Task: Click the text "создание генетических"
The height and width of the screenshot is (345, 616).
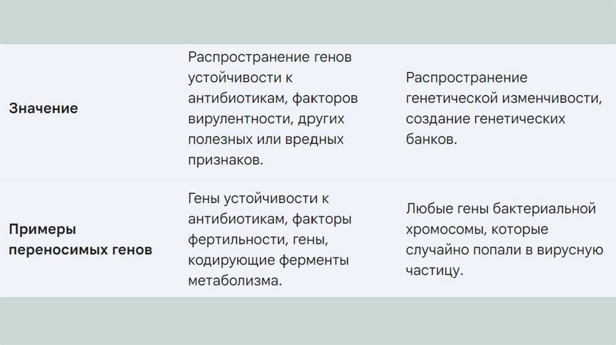Action: (x=485, y=118)
